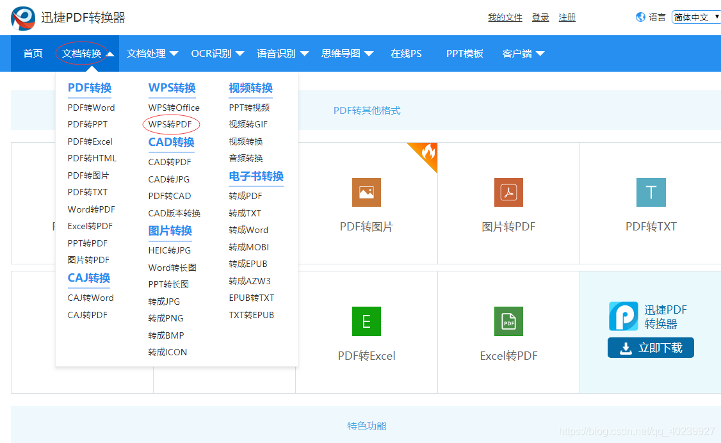Click the 立即下载 download button

651,348
